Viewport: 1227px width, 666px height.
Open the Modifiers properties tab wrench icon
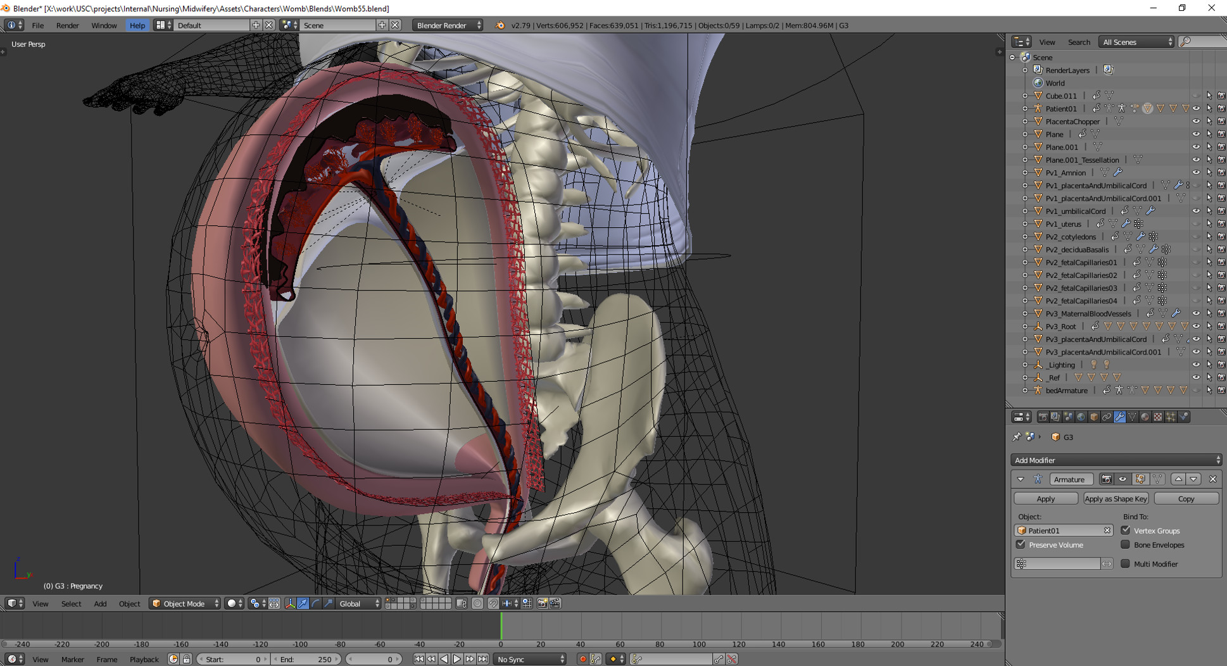point(1119,417)
